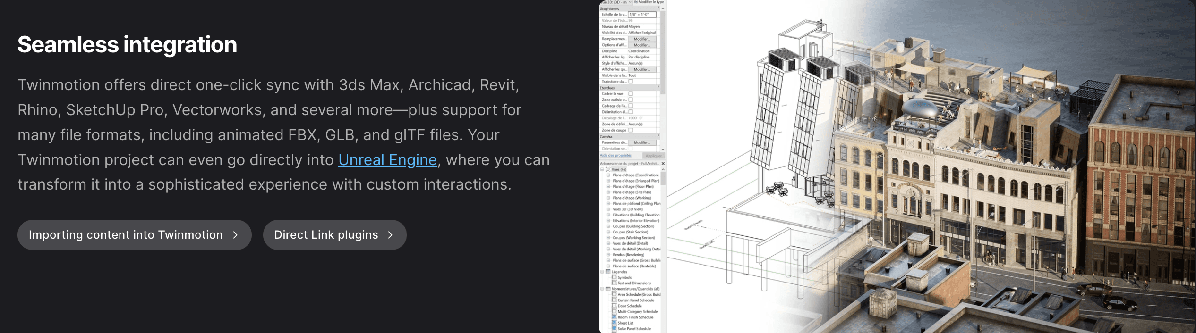Select Plans d'étage (Working) row

tap(632, 198)
